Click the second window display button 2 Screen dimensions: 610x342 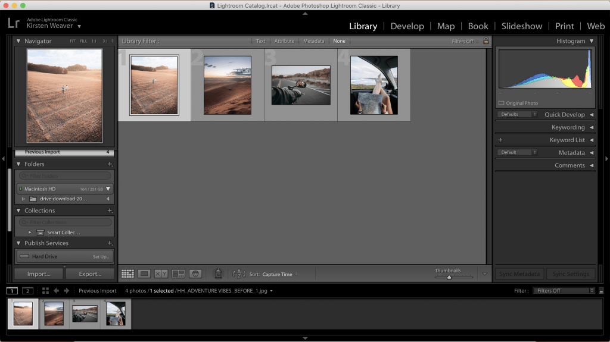coord(27,291)
